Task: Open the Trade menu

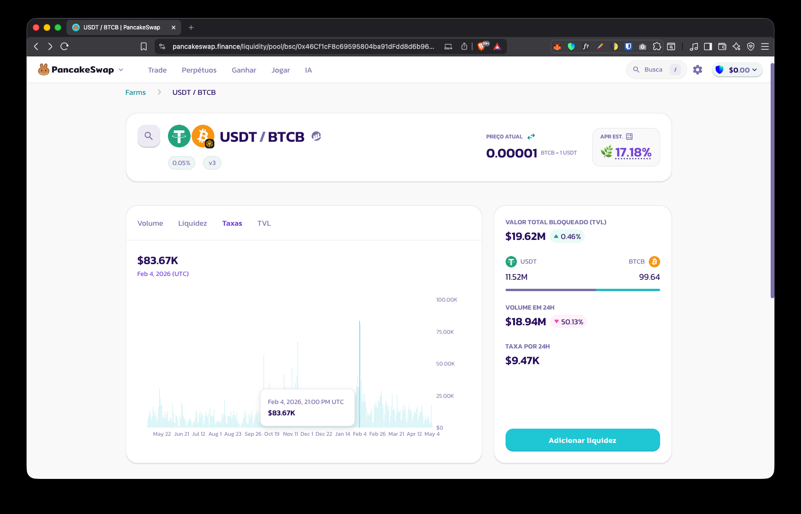Action: point(157,70)
